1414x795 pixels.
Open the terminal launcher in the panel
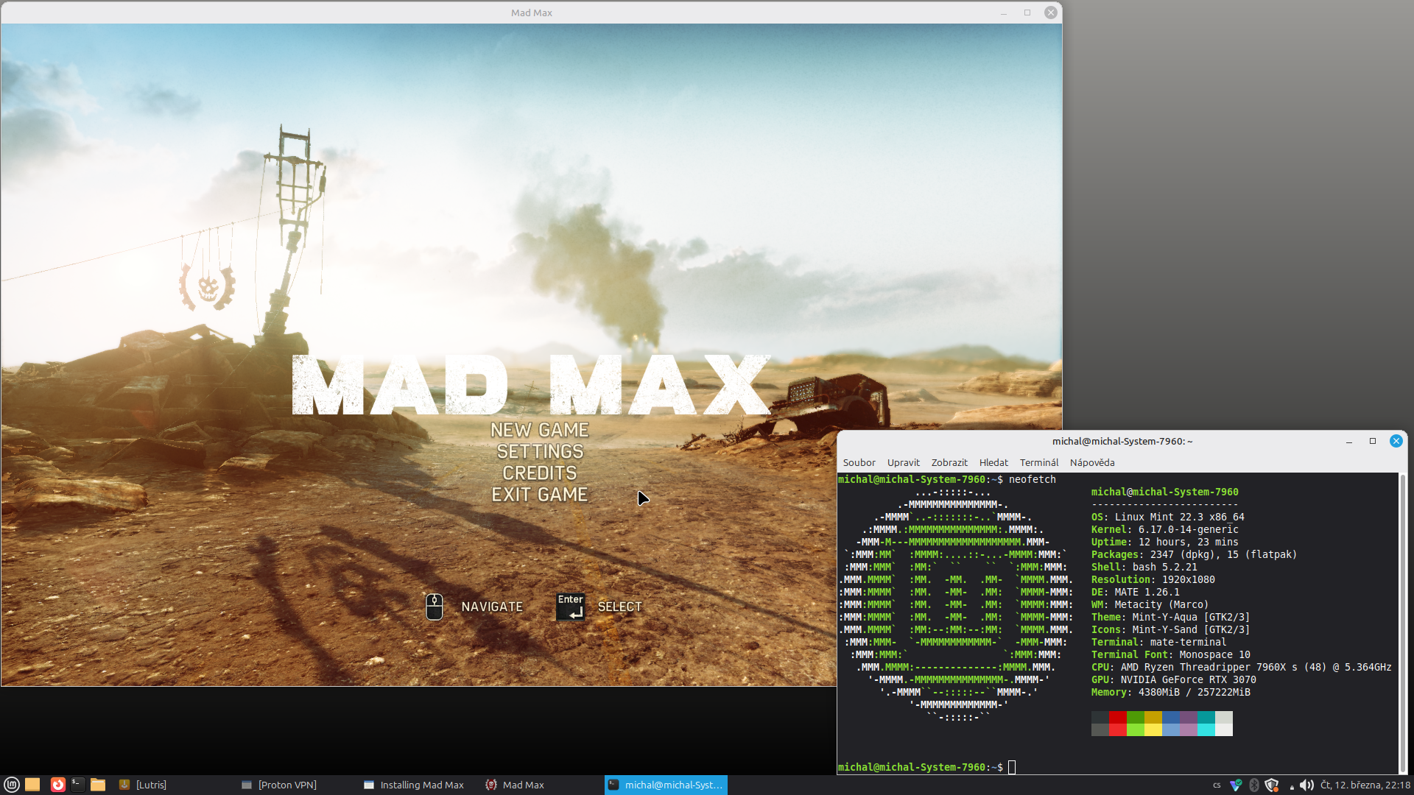pos(77,785)
